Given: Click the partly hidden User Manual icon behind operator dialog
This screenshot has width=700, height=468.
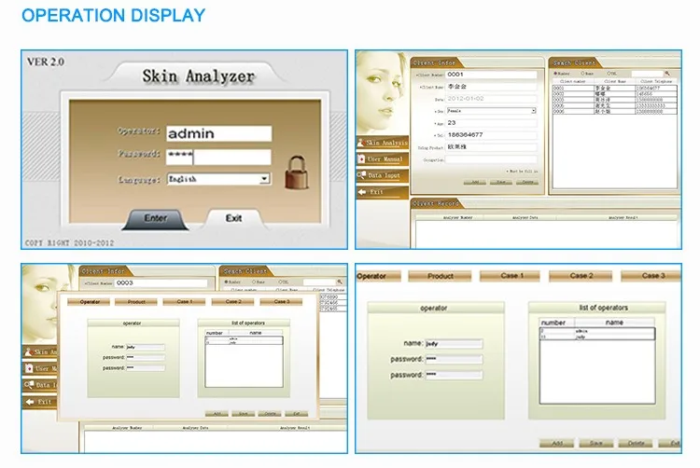Looking at the screenshot, I should 29,368.
